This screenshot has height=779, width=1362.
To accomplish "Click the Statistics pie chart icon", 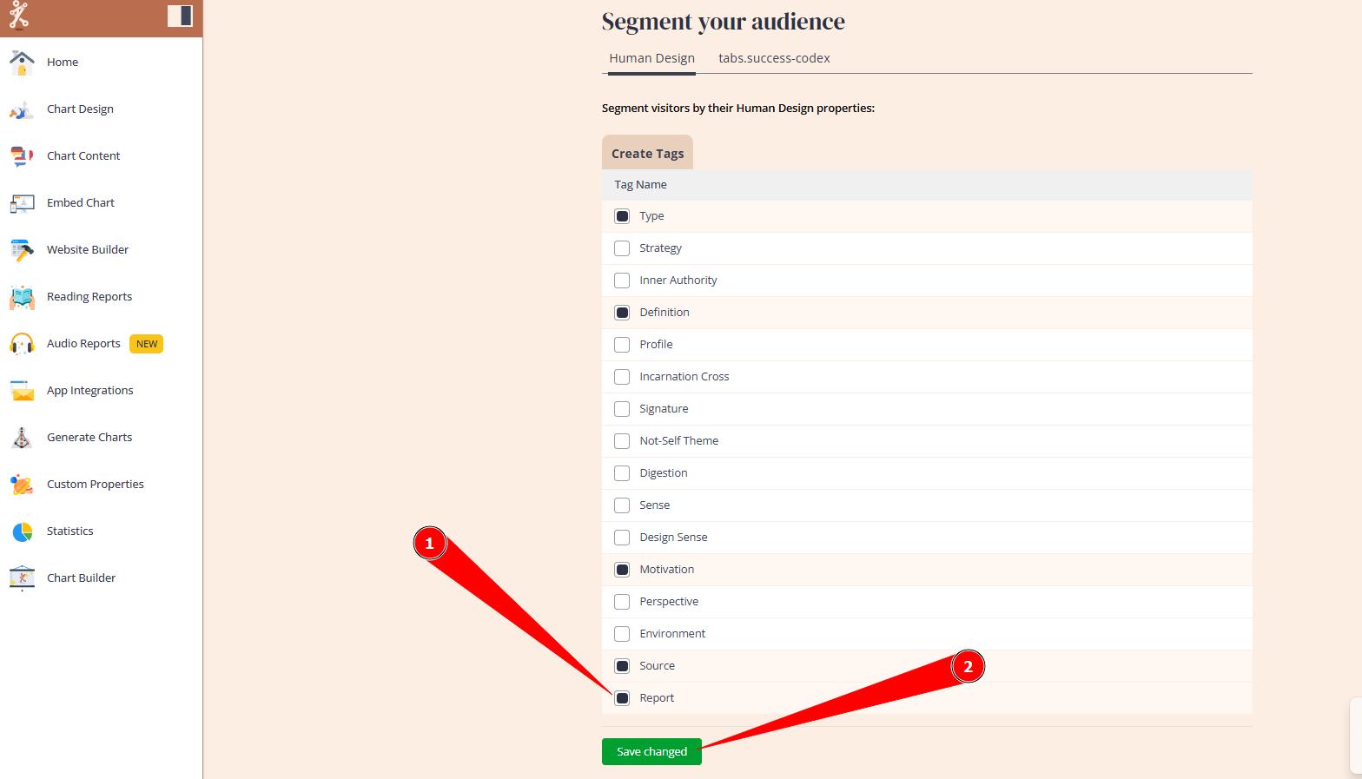I will coord(22,531).
